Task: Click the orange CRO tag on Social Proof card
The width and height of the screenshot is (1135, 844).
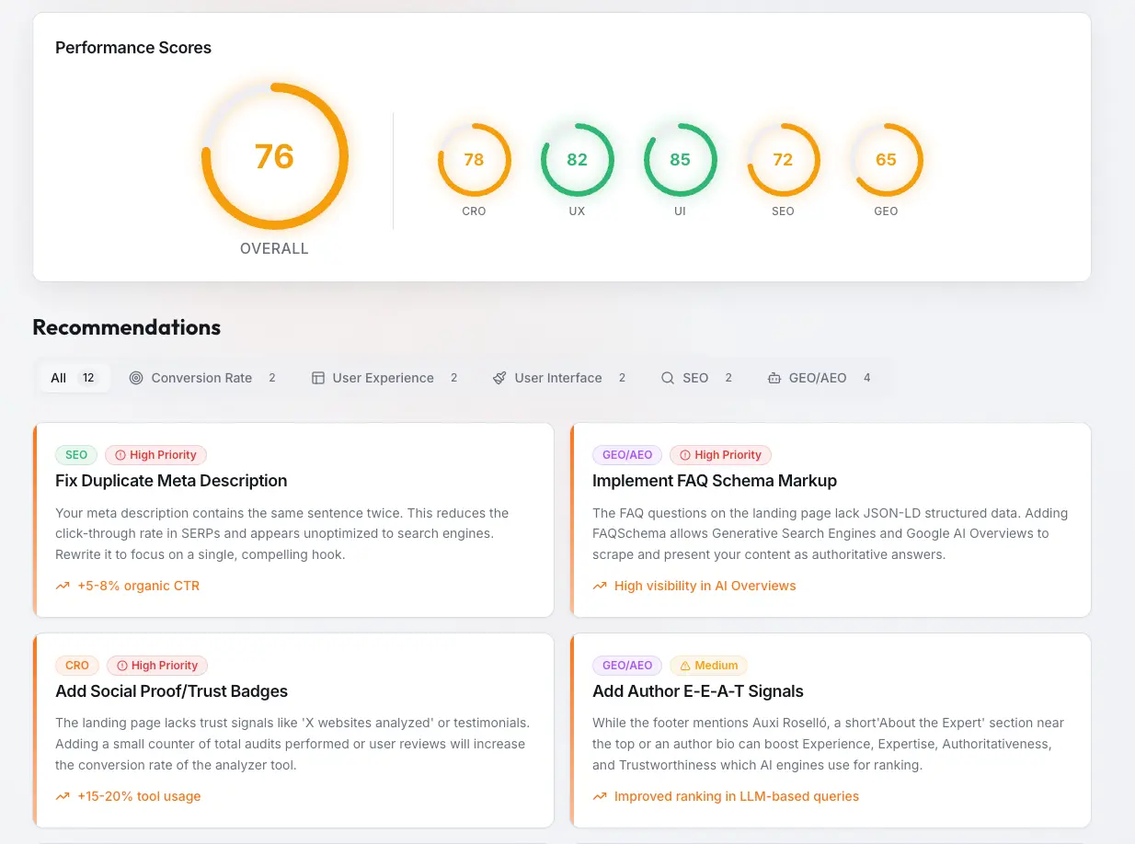Action: point(77,666)
